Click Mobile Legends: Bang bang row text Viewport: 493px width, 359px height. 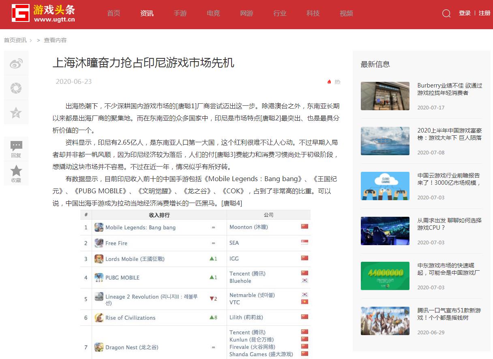point(140,227)
